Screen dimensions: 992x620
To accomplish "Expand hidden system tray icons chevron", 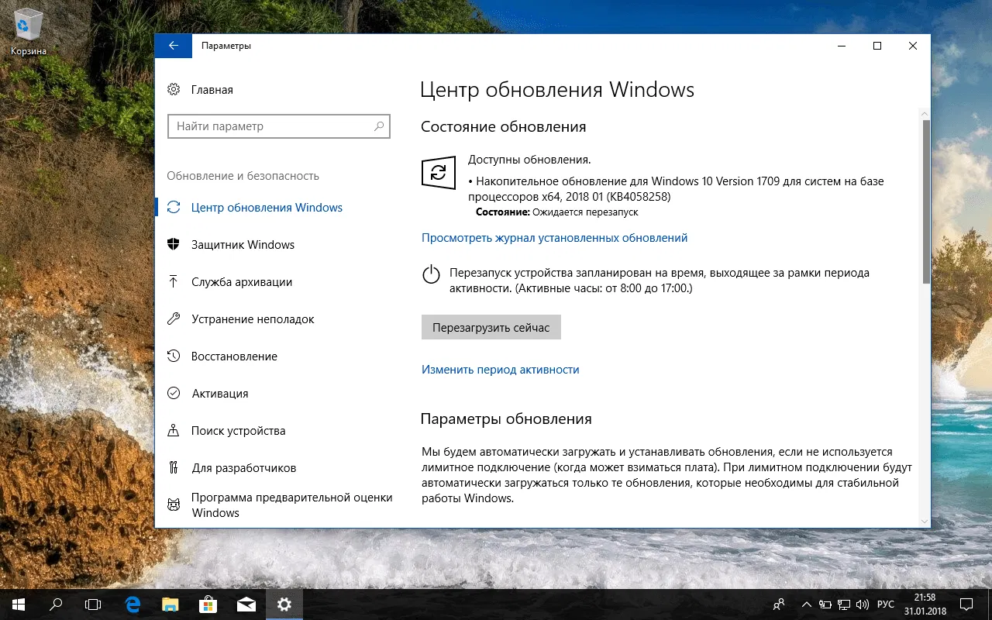I will click(807, 604).
